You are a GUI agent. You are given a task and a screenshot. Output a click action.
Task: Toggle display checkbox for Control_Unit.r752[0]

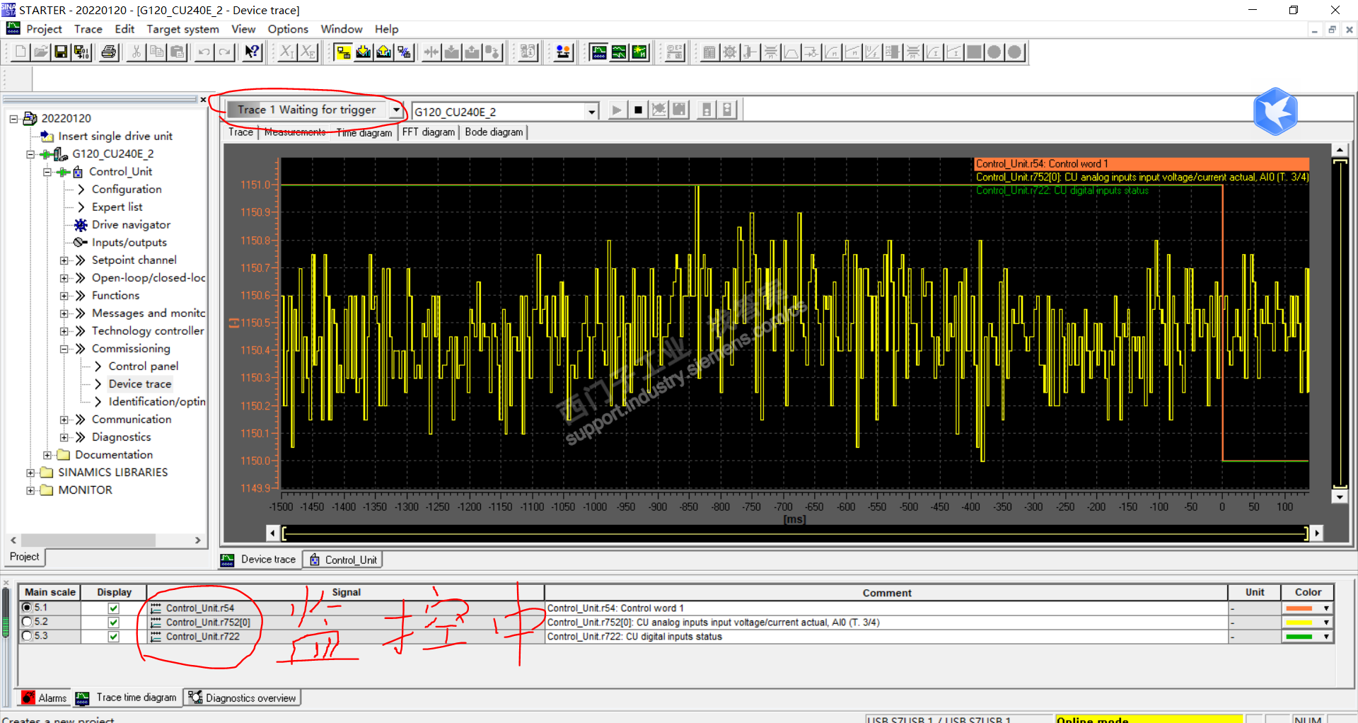tap(113, 623)
